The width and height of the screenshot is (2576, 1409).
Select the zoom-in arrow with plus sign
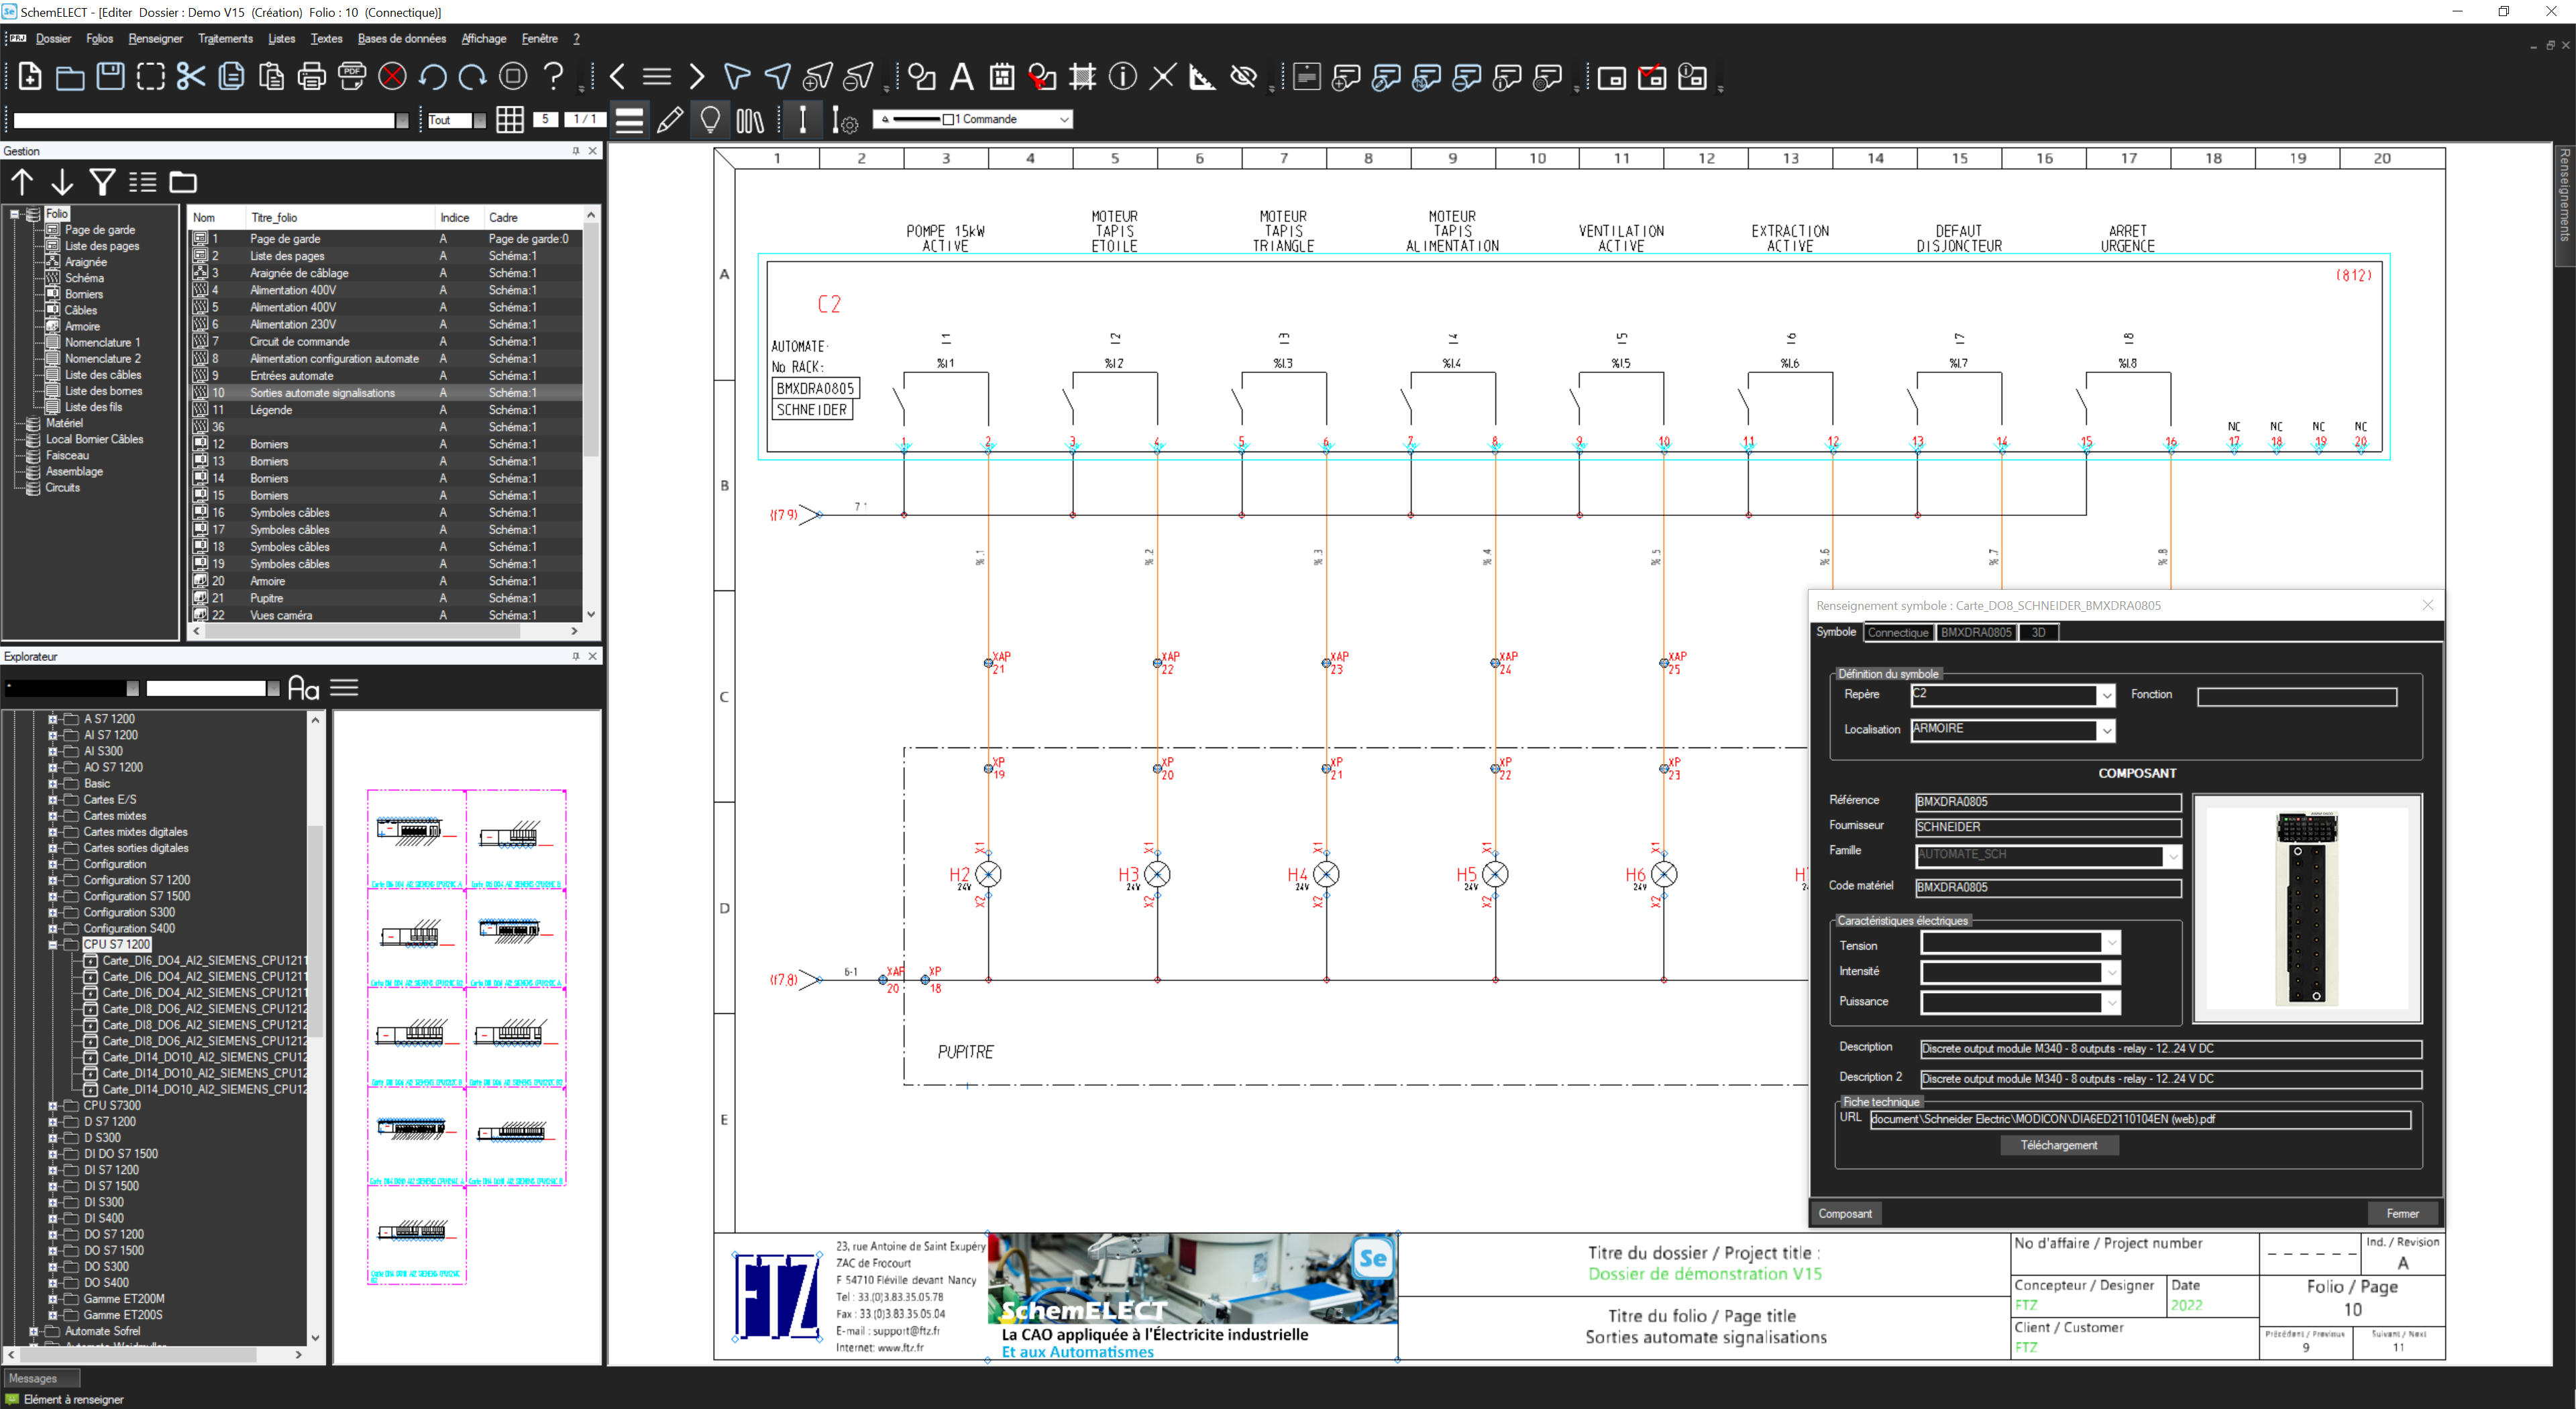[818, 76]
